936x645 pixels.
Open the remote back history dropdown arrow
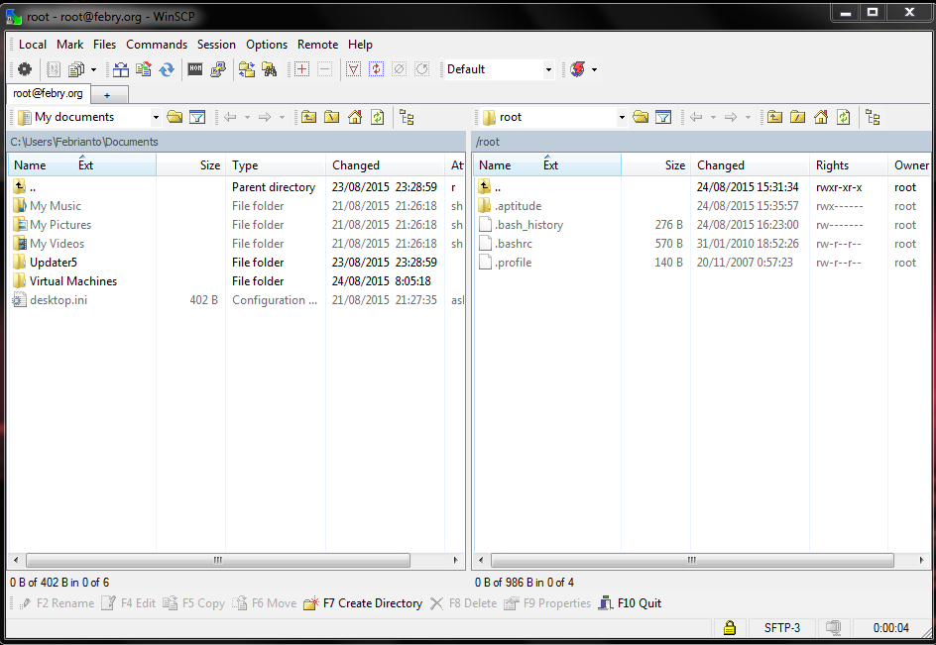point(713,118)
